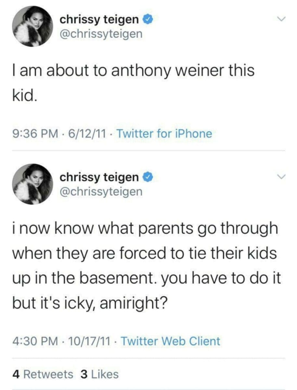Click the "chrissy teigen" name on the second tweet
297x390 pixels.
pyautogui.click(x=99, y=177)
